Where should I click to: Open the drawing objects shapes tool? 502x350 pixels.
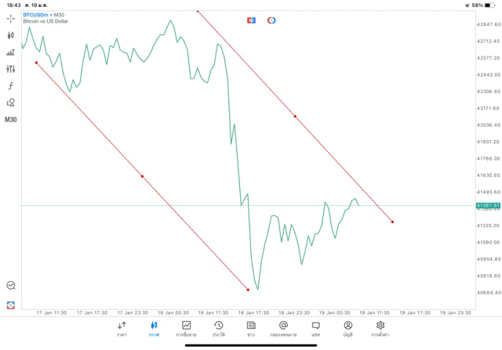tap(11, 103)
